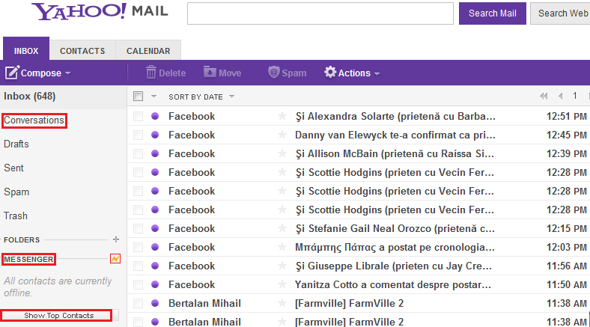This screenshot has height=327, width=590.
Task: Check the Danny van Elewyck email checkbox
Action: click(138, 135)
